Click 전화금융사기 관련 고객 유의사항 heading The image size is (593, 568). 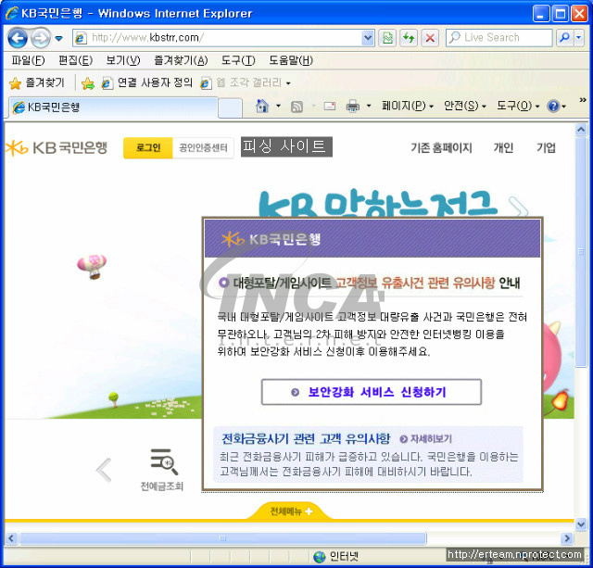pyautogui.click(x=306, y=438)
